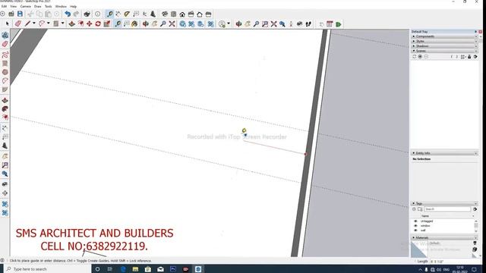486x273 pixels.
Task: Click the green Play animation icon
Action: click(339, 24)
